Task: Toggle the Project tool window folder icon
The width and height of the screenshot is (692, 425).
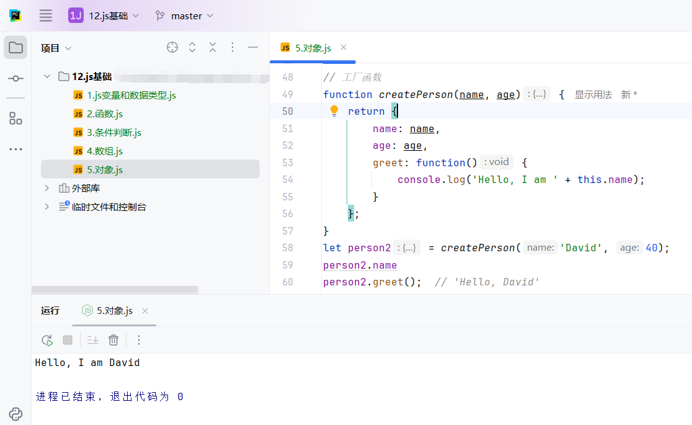Action: click(16, 47)
